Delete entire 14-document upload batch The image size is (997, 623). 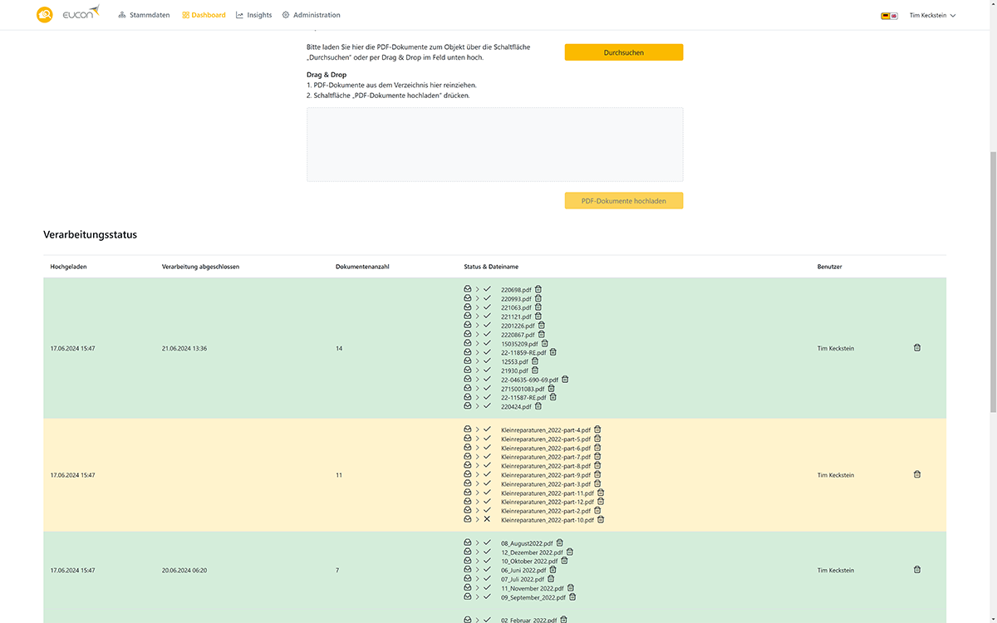pyautogui.click(x=917, y=348)
